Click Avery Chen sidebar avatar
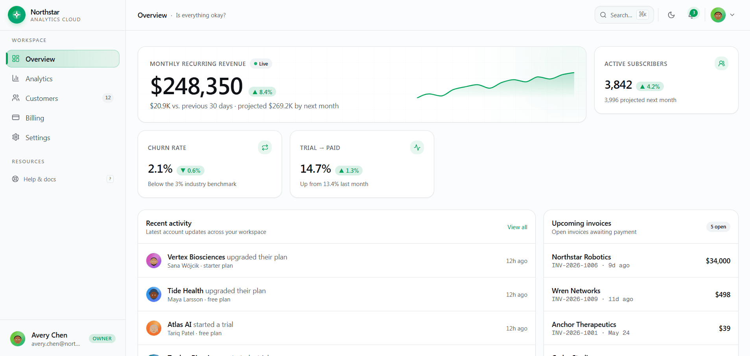 tap(18, 339)
